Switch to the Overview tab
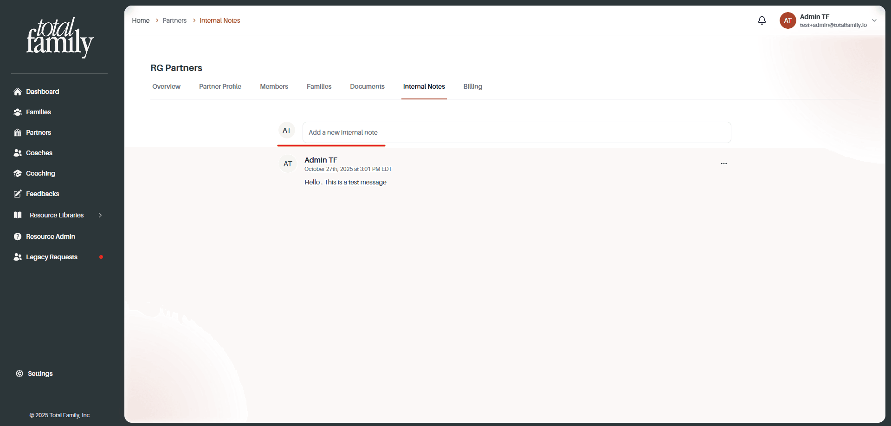The image size is (891, 426). 166,87
